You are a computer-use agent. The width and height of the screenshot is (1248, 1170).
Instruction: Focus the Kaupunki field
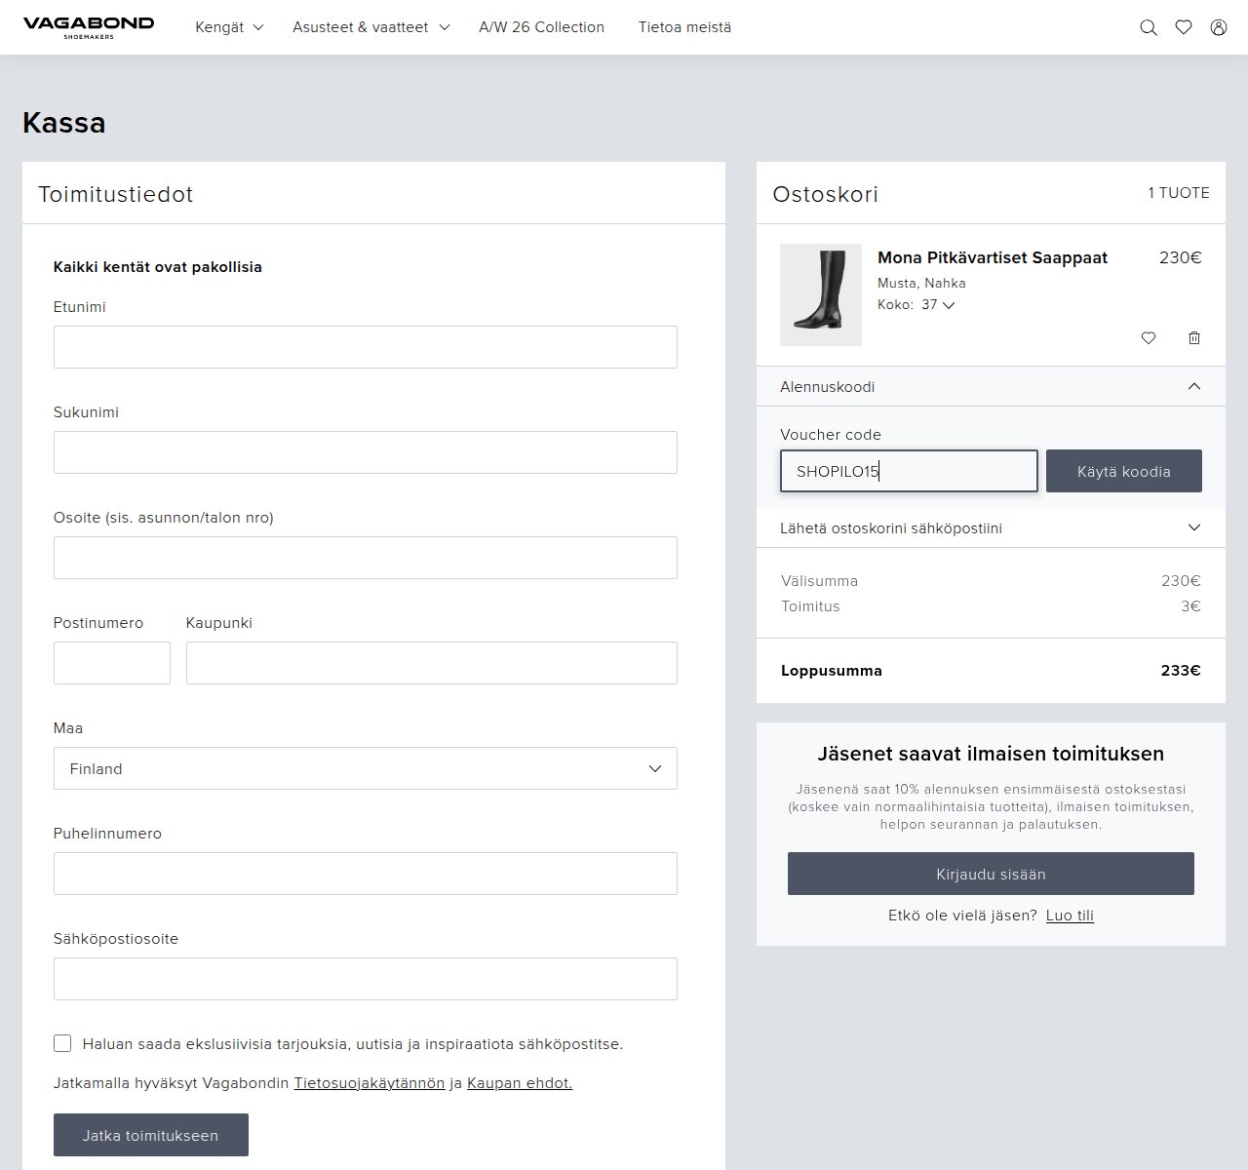432,663
